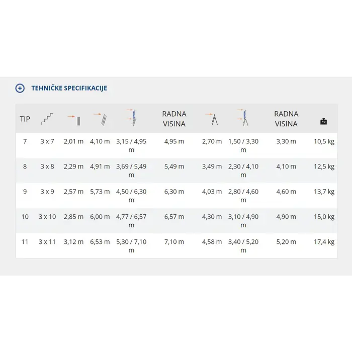Open the TEHNIČKE SPECIFIKACIJE heading
This screenshot has width=352, height=352.
click(69, 88)
